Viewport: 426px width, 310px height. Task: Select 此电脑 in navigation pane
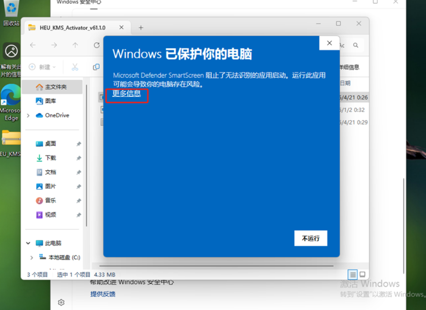coord(49,243)
